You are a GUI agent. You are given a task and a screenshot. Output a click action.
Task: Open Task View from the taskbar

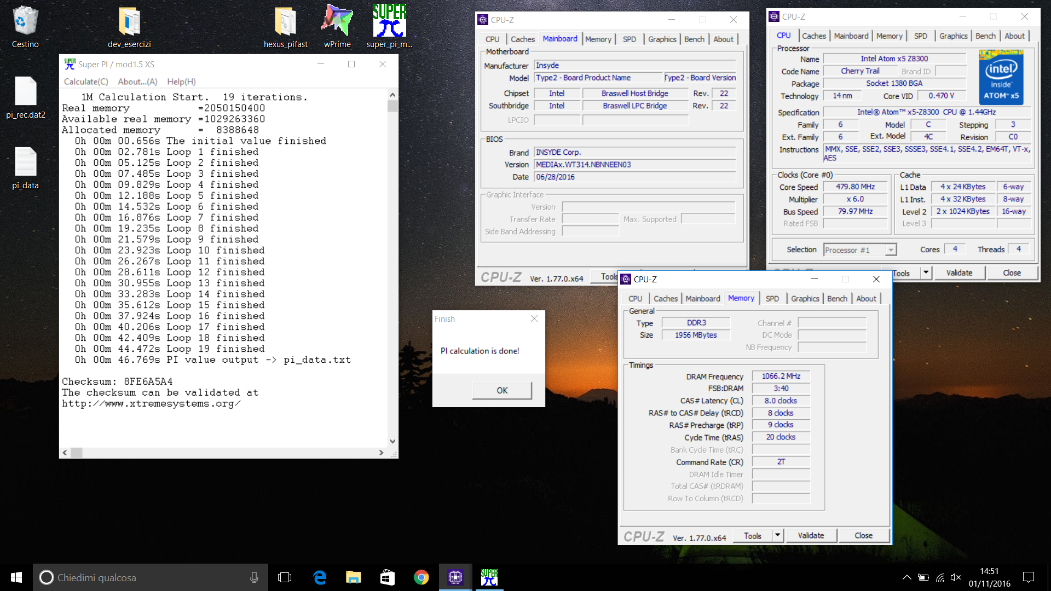(x=285, y=577)
